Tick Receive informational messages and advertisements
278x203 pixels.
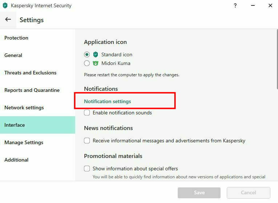pyautogui.click(x=87, y=141)
